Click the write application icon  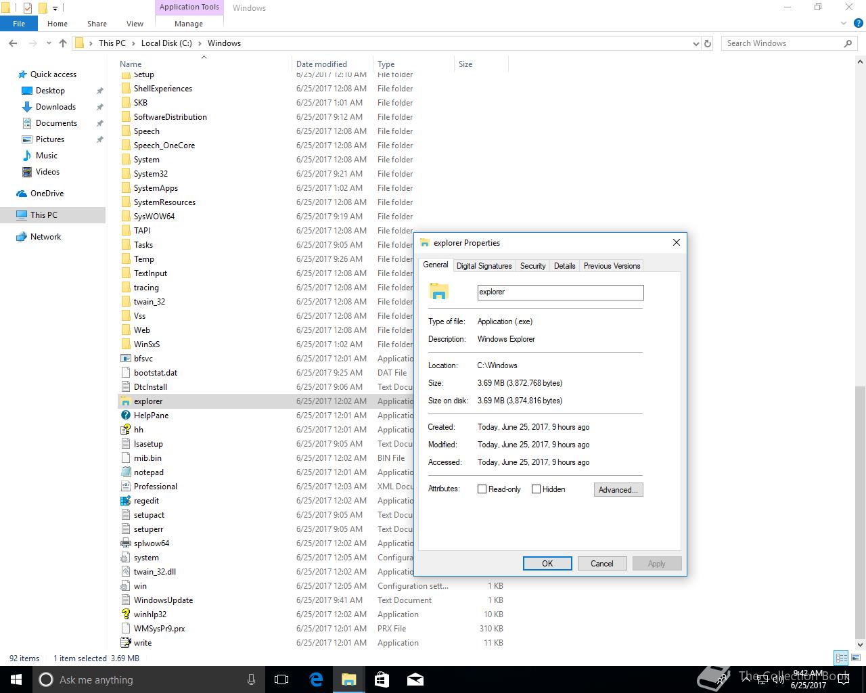(x=125, y=643)
